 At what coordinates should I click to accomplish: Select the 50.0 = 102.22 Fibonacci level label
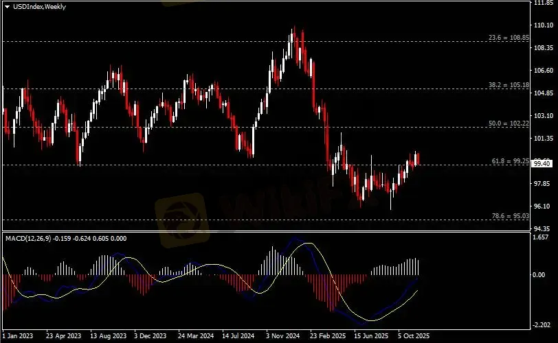click(509, 123)
